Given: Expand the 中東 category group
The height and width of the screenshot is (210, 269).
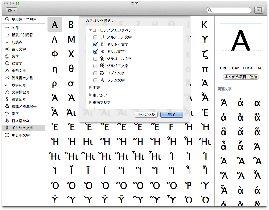Looking at the screenshot, I should coord(91,88).
